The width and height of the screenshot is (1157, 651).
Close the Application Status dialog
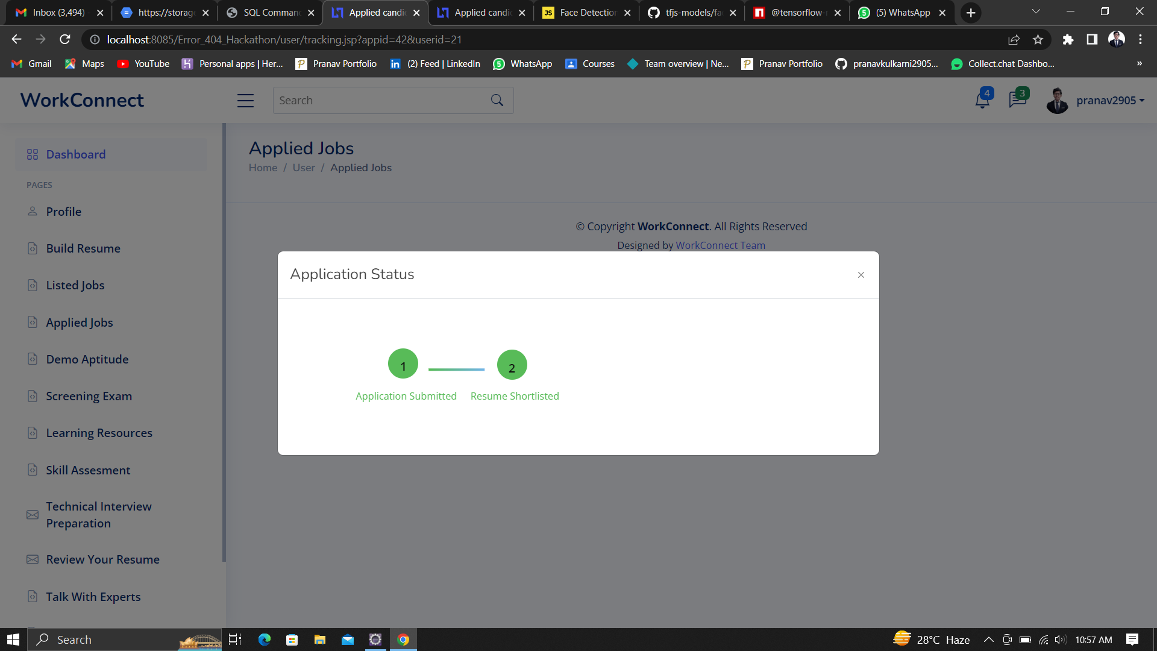(x=861, y=275)
